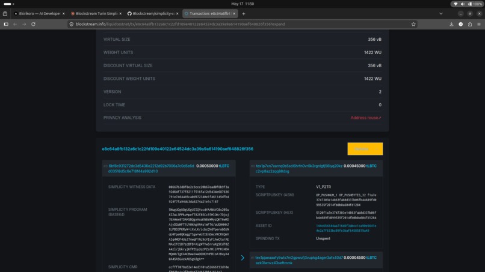Image resolution: width=485 pixels, height=272 pixels.
Task: Bookmark this page with the star icon
Action: (x=413, y=24)
